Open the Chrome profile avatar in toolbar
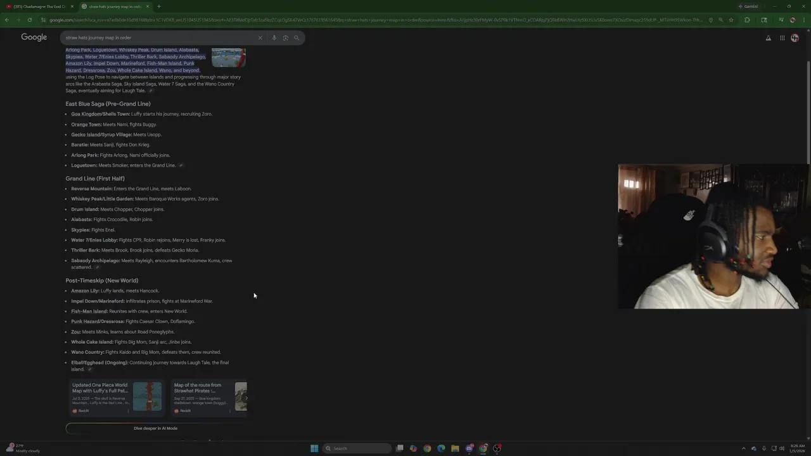Screen dimensions: 811x456 coord(793,20)
